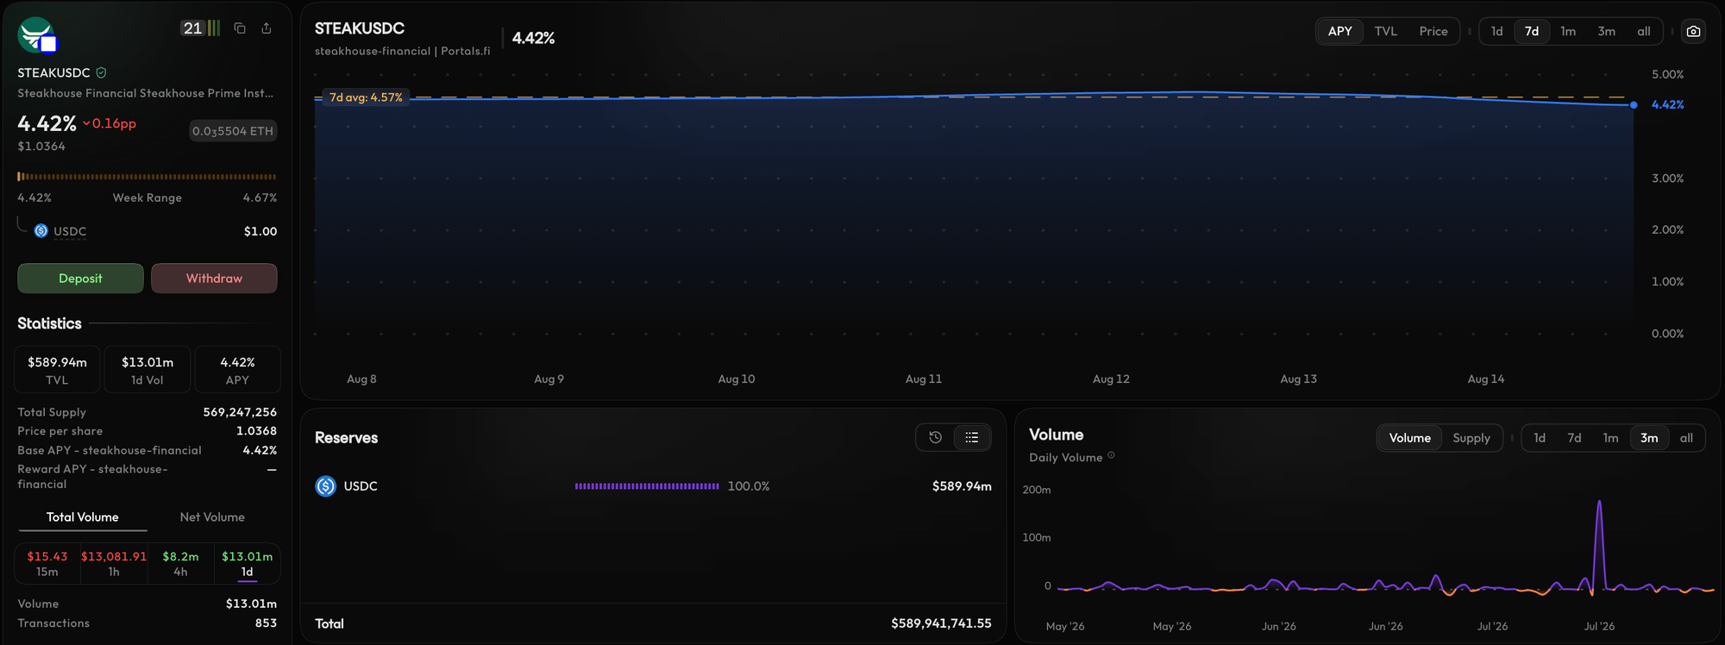Click the STEAKUSDC token logo

(36, 35)
